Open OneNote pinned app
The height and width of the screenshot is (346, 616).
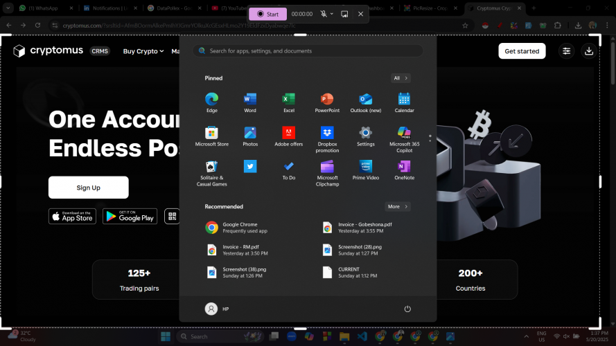pyautogui.click(x=404, y=170)
